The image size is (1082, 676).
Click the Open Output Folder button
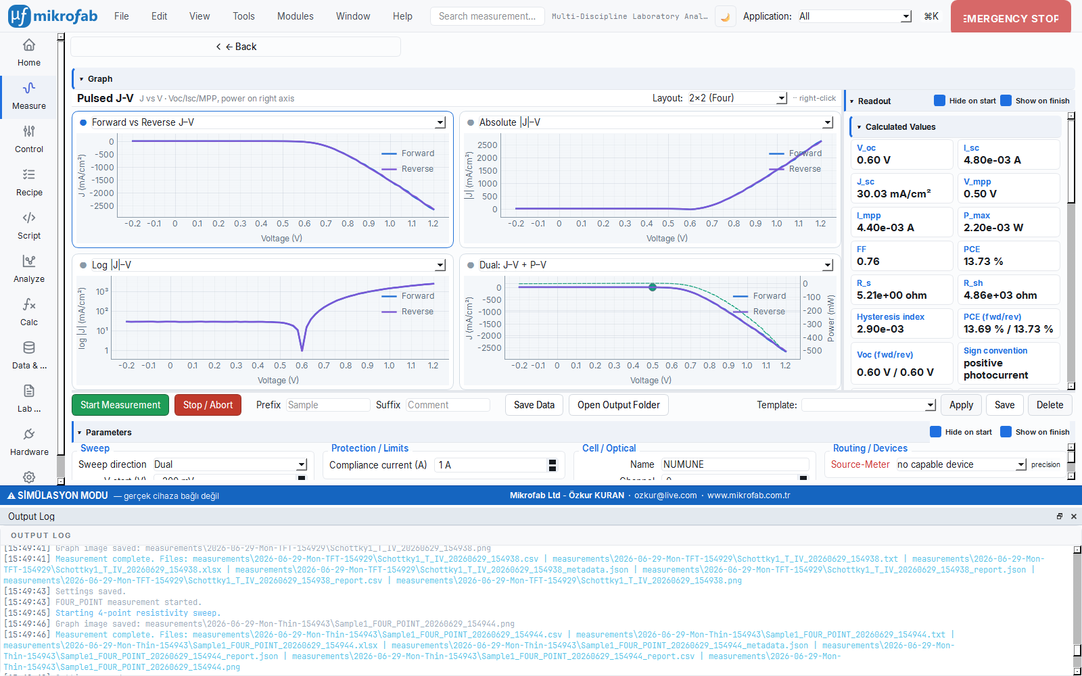click(619, 405)
